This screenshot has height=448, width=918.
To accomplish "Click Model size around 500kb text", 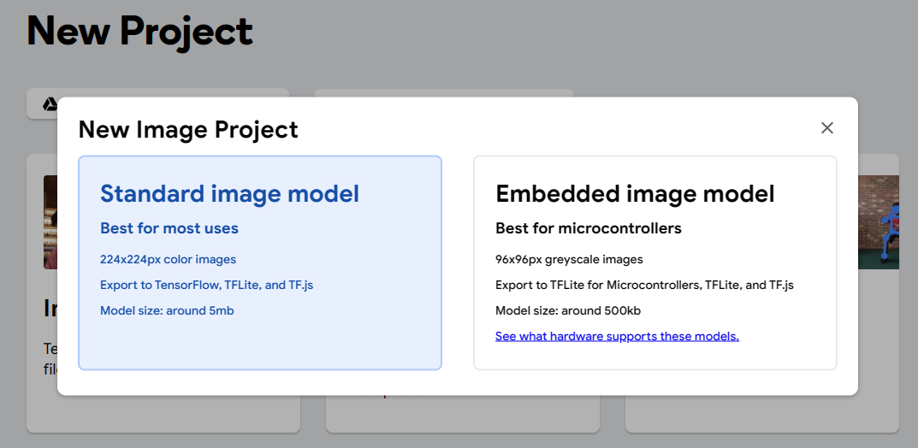I will (569, 310).
